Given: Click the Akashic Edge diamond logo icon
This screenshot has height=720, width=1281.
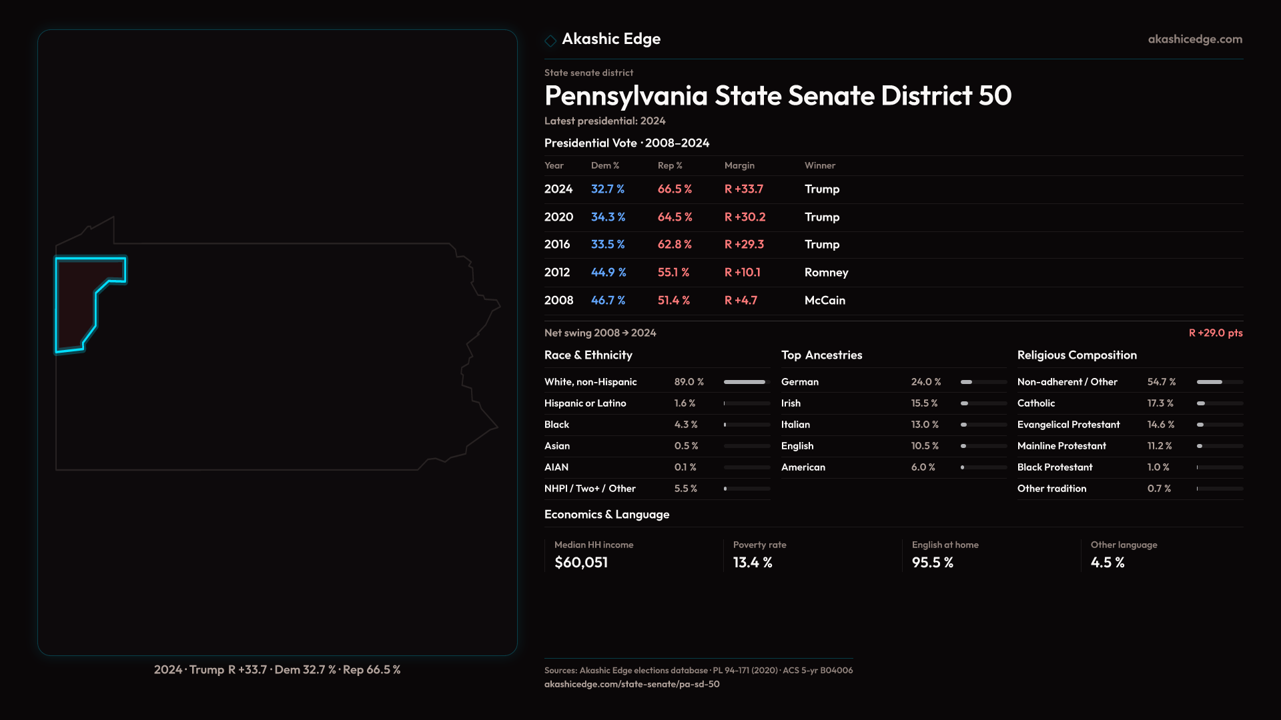Looking at the screenshot, I should tap(550, 41).
